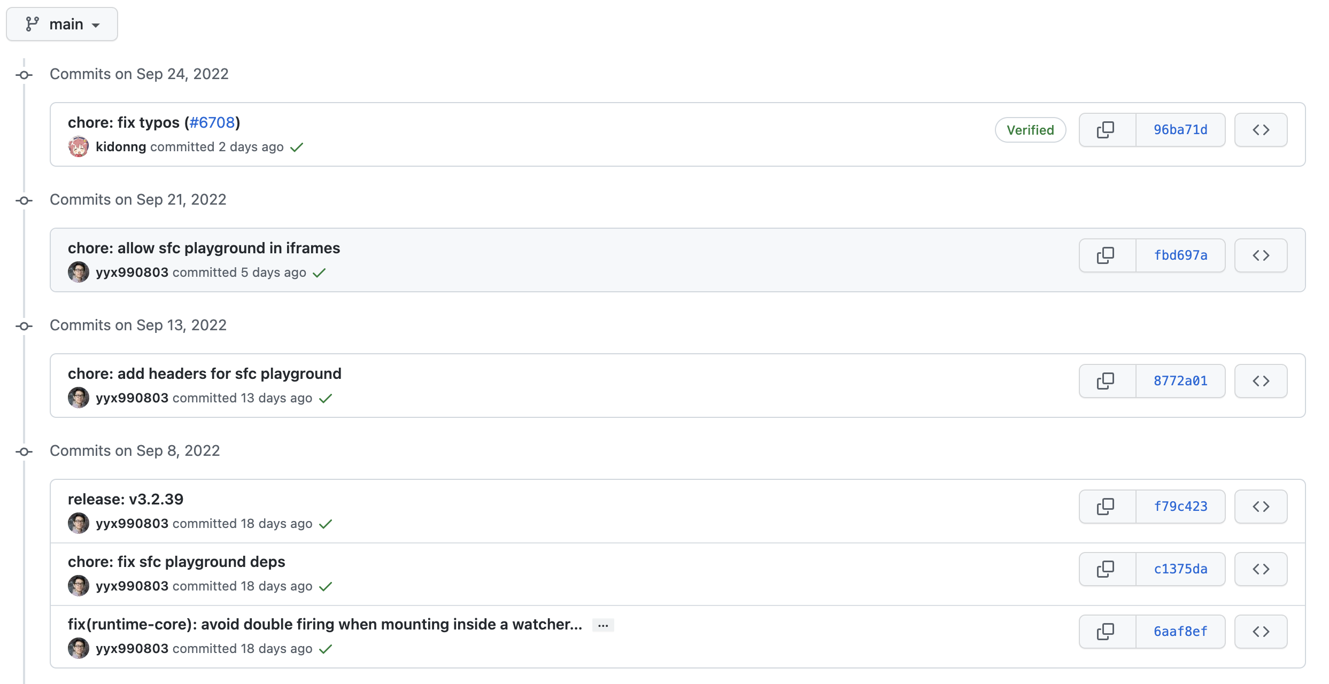Open pull request #6708 link

(x=212, y=122)
